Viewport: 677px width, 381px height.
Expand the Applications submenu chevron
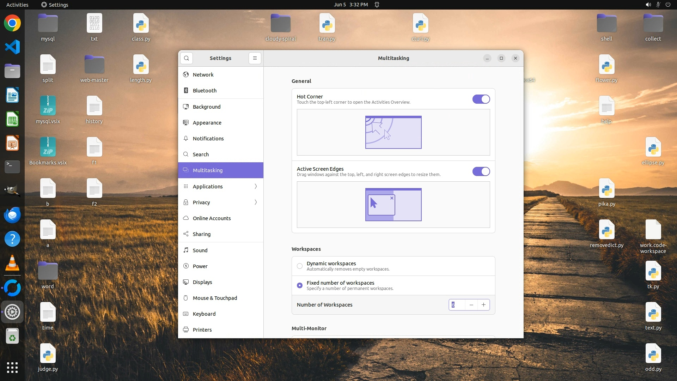(256, 187)
